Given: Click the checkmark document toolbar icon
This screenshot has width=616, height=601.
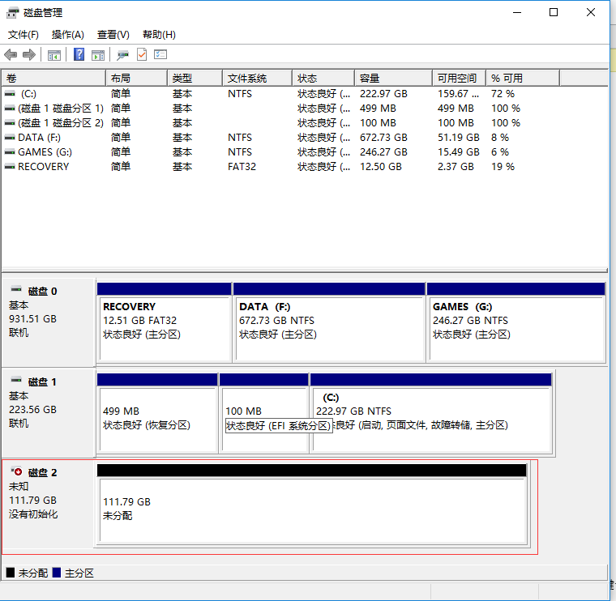Looking at the screenshot, I should click(142, 54).
